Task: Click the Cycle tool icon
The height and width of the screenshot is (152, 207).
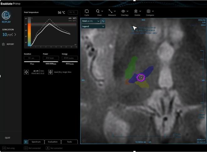Action: coord(87,11)
